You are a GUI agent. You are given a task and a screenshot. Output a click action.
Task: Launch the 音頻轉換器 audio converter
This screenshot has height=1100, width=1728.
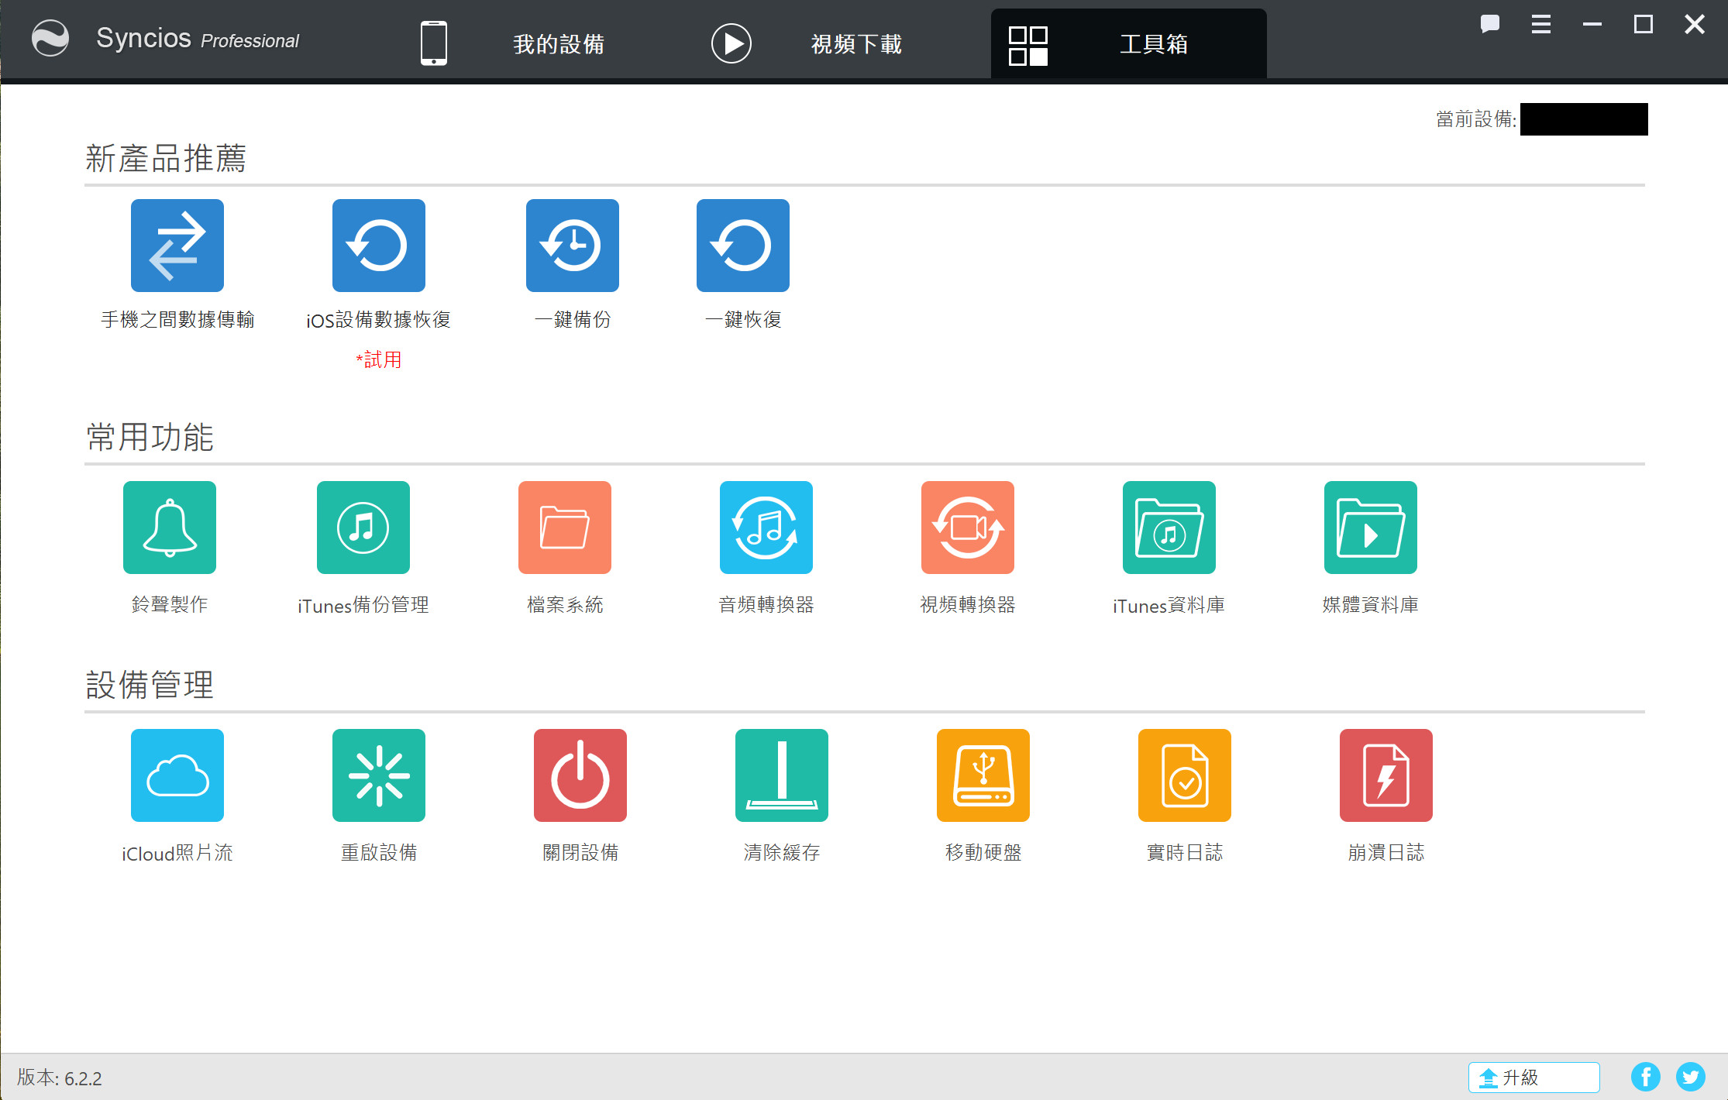pyautogui.click(x=766, y=528)
